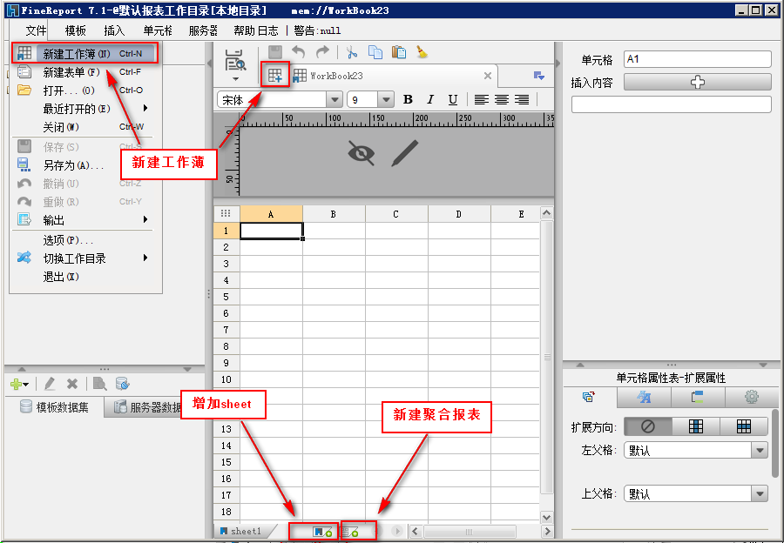Click the new workbook icon beside the WorkBook23 tab
The width and height of the screenshot is (784, 543).
(x=275, y=76)
